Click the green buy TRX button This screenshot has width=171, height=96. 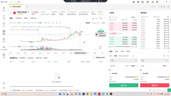pyautogui.click(x=124, y=85)
